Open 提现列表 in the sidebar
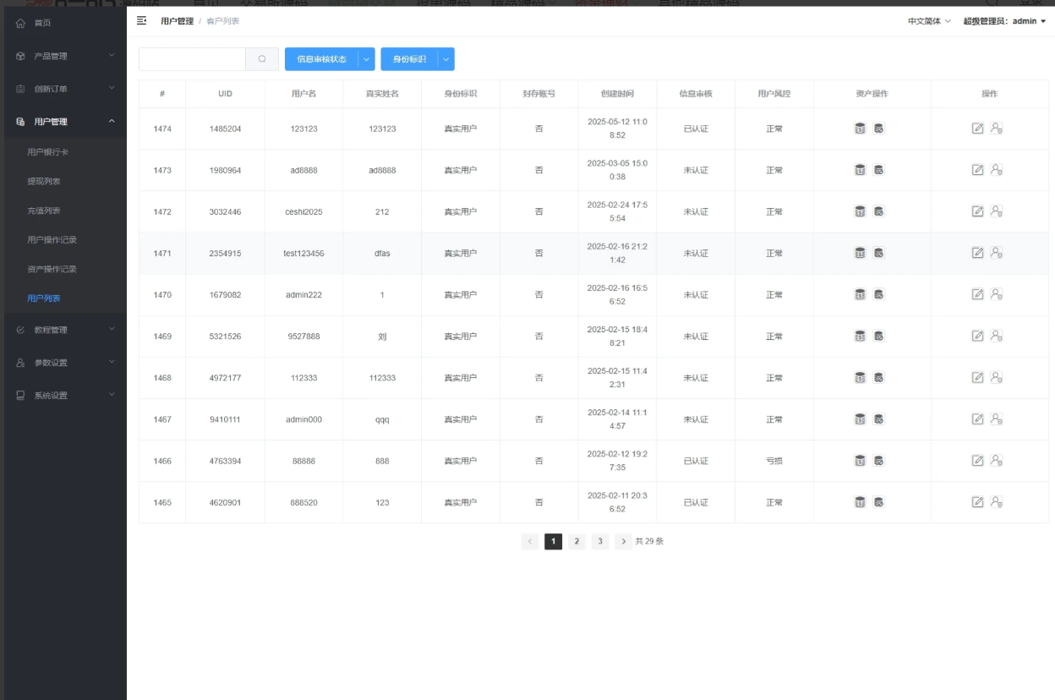 click(44, 182)
